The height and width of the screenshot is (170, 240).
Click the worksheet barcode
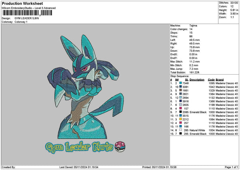click(x=28, y=13)
